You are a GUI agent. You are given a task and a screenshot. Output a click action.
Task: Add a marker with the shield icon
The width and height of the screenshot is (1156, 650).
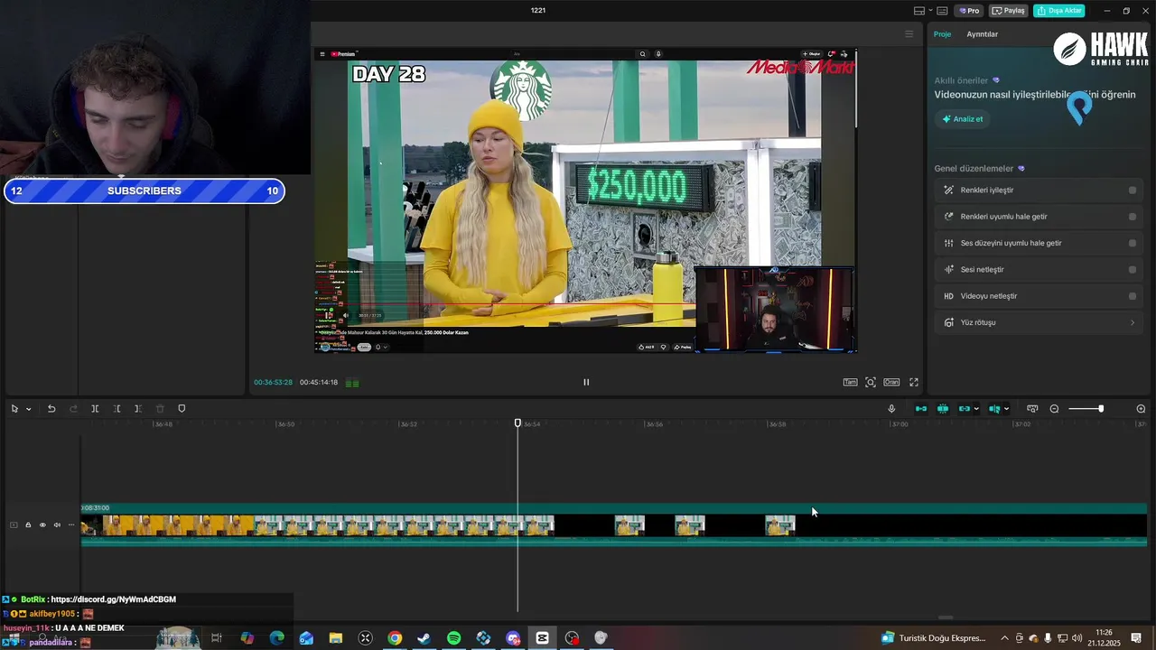tap(182, 409)
